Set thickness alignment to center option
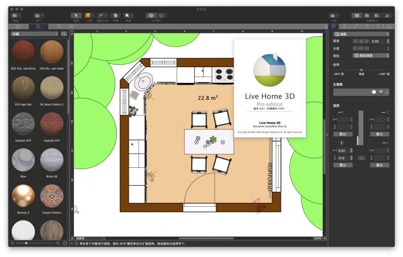Viewport: 403px width, 257px height. [x=361, y=41]
